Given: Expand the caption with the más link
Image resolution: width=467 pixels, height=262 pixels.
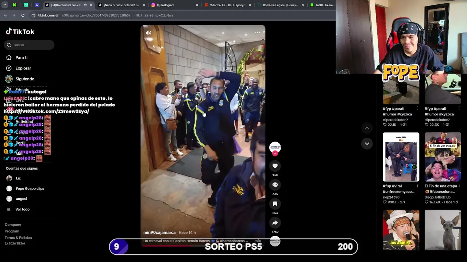Looking at the screenshot, I should [258, 241].
